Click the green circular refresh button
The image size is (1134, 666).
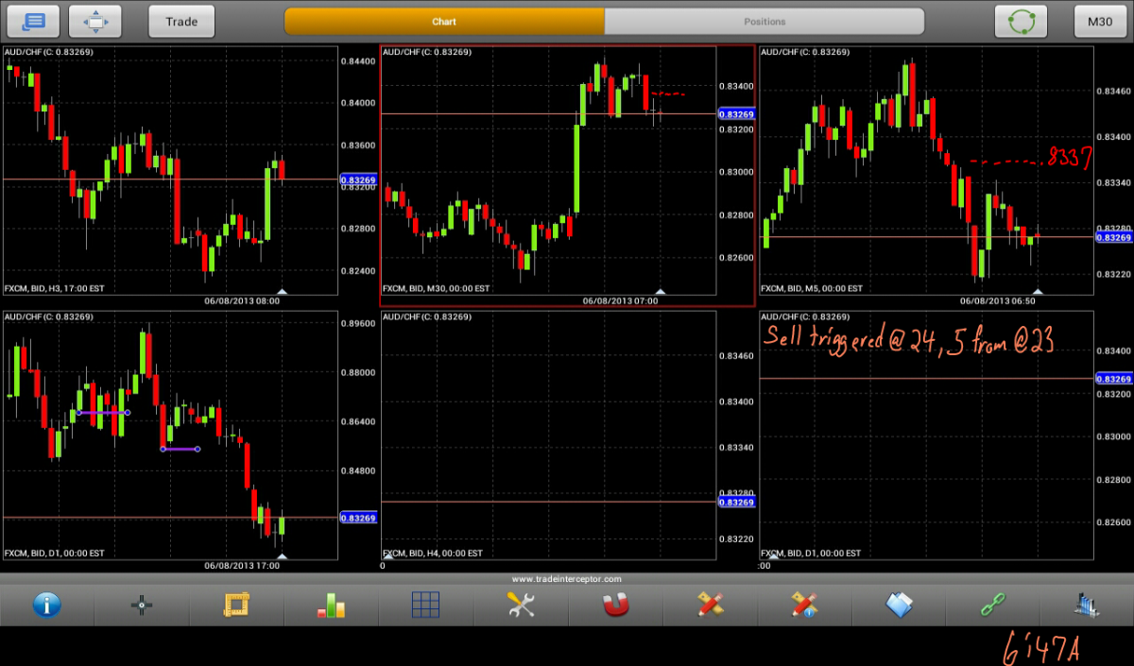click(1022, 22)
